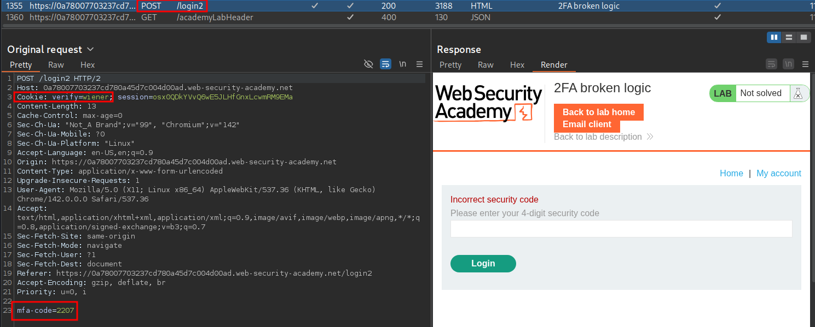This screenshot has height=327, width=815.
Task: Select the response Hex tab
Action: [x=517, y=65]
